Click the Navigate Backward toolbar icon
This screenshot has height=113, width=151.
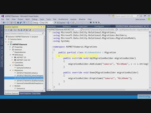(x=4, y=23)
